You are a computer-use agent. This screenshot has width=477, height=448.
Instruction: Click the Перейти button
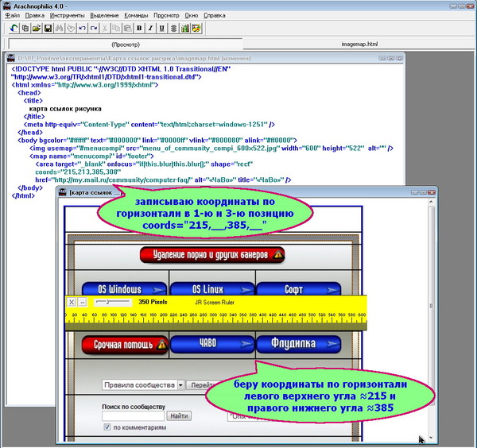[202, 385]
